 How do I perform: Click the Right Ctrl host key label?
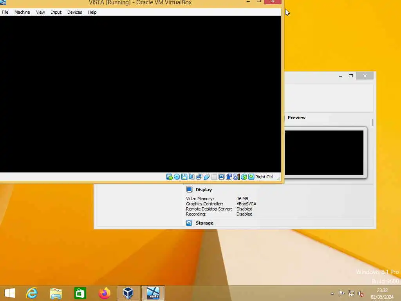tap(264, 177)
